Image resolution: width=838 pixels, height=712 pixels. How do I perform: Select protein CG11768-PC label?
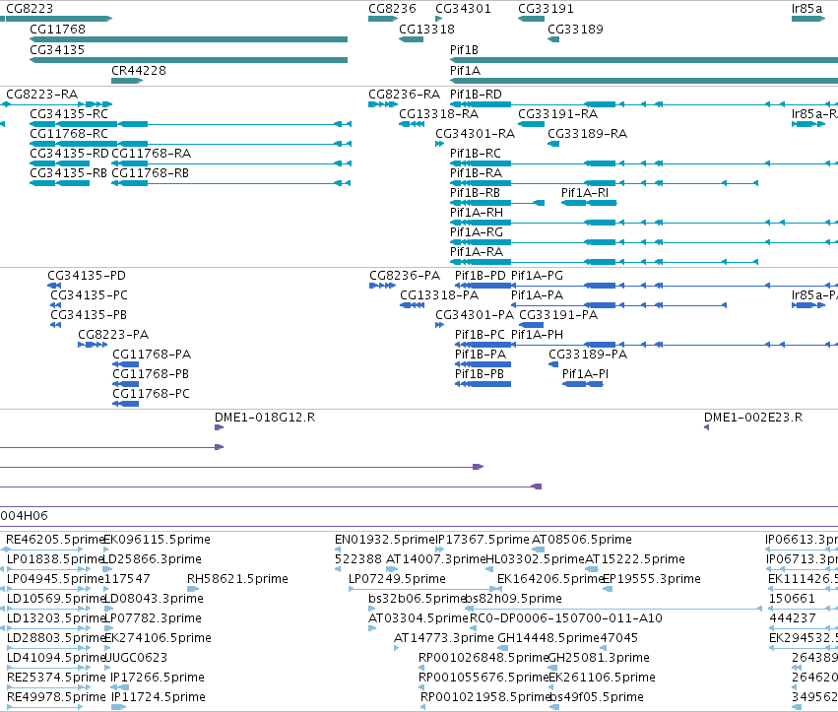pyautogui.click(x=152, y=394)
